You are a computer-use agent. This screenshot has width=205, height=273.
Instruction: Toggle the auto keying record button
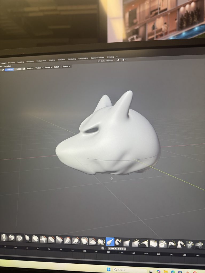[103, 248]
